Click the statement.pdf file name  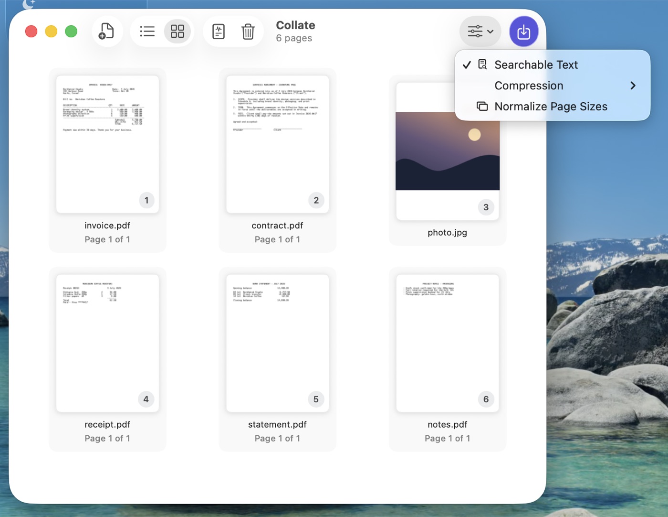(277, 424)
